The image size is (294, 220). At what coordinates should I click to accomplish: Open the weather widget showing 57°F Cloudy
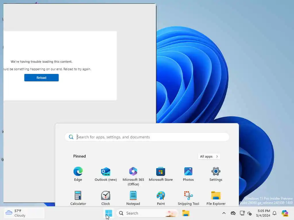point(24,213)
